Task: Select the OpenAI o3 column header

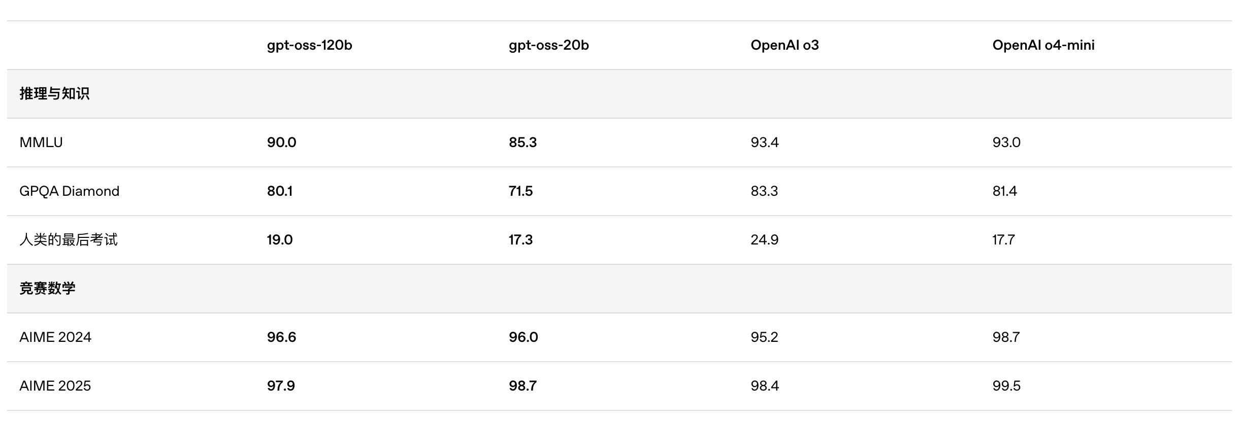Action: click(785, 45)
